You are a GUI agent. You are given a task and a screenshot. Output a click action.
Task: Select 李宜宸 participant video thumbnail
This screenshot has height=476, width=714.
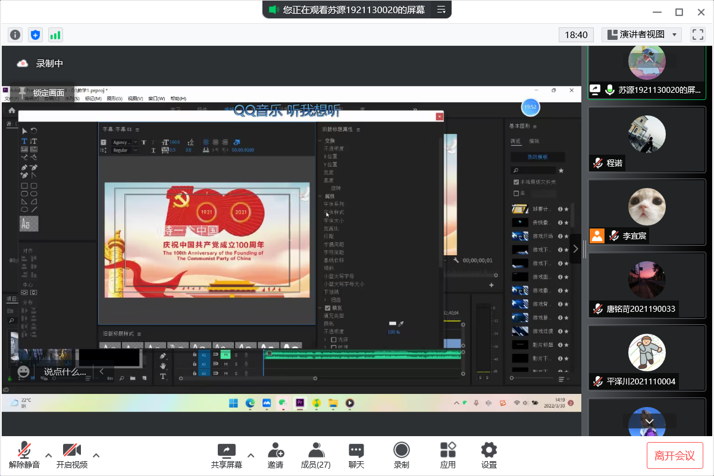(x=647, y=211)
